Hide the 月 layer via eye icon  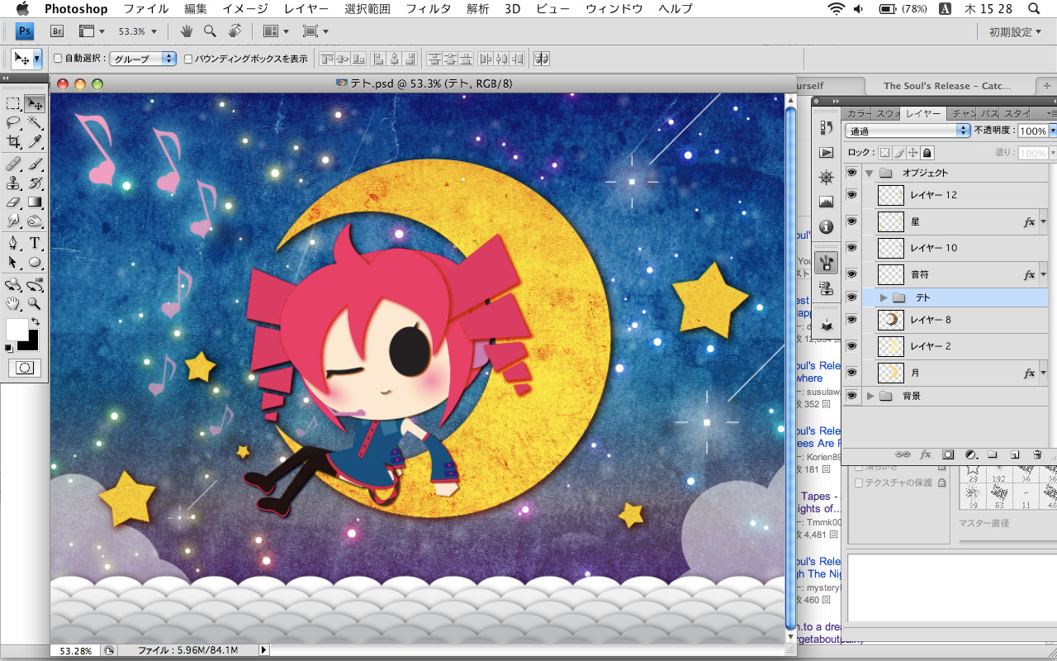[851, 373]
